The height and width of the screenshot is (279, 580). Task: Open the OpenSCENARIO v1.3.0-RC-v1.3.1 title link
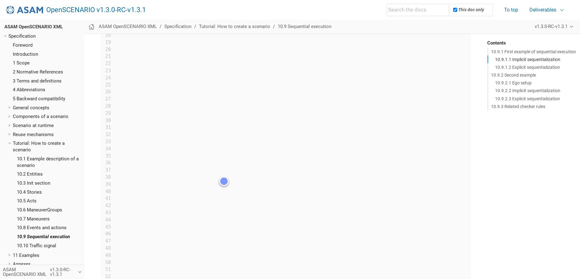coord(96,10)
